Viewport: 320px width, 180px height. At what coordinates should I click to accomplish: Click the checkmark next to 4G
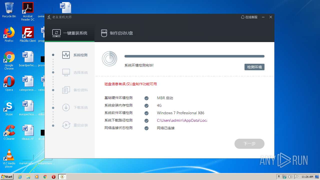[146, 106]
